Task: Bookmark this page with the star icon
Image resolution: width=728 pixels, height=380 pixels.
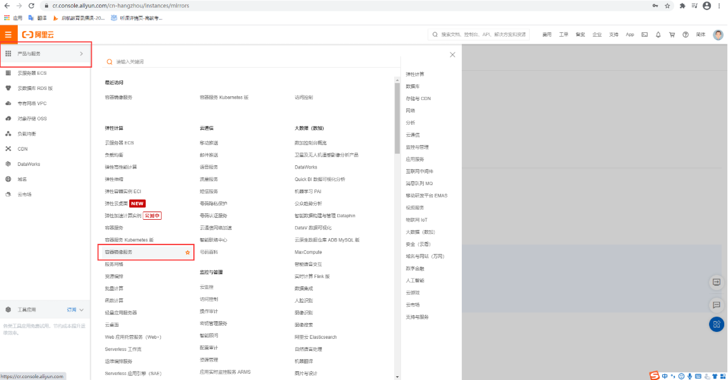Action: coord(667,6)
